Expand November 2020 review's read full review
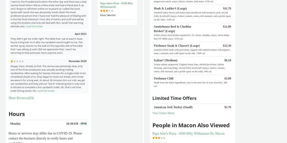 (46, 91)
